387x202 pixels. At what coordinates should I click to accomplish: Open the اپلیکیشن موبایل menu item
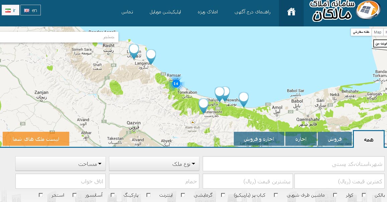(x=165, y=12)
